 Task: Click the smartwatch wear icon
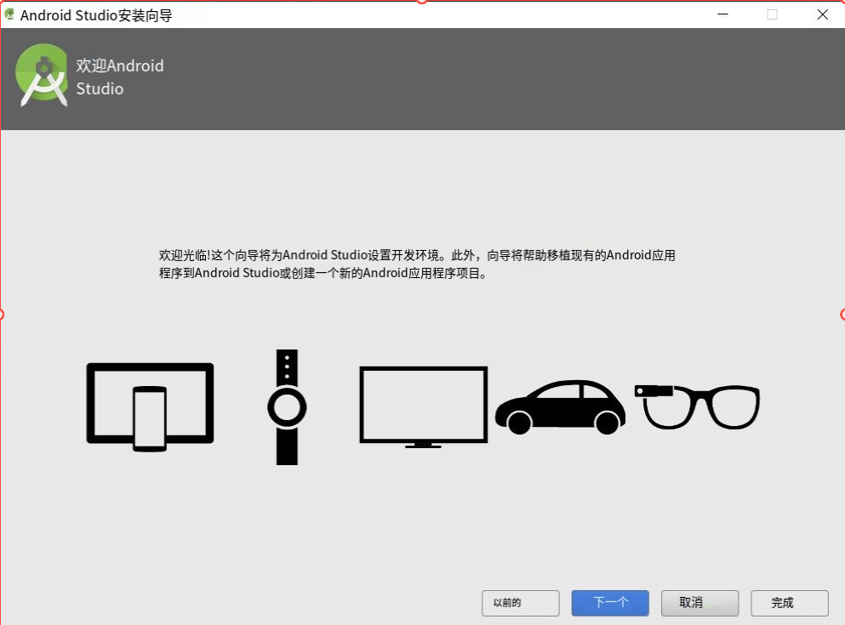coord(287,407)
